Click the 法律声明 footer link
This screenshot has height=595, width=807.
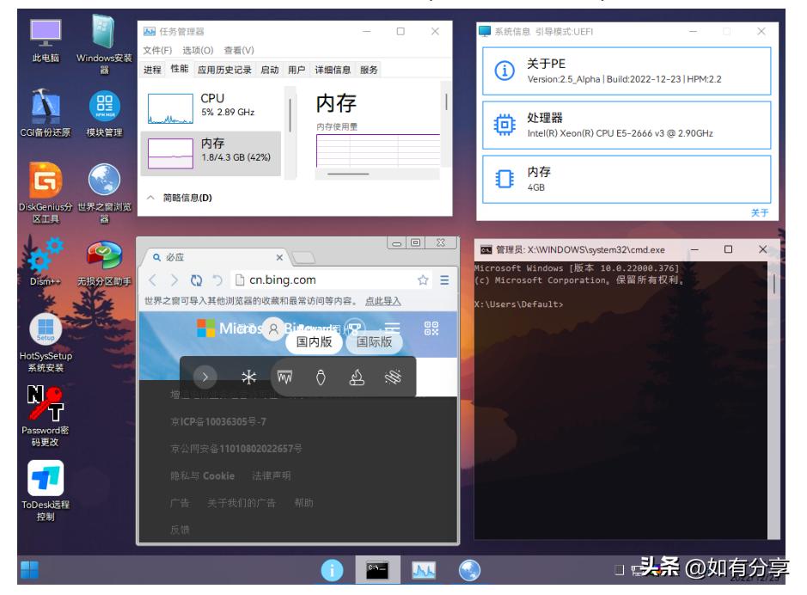(272, 476)
